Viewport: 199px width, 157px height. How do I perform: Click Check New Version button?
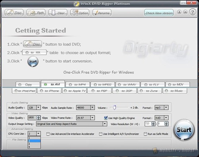pyautogui.click(x=159, y=13)
